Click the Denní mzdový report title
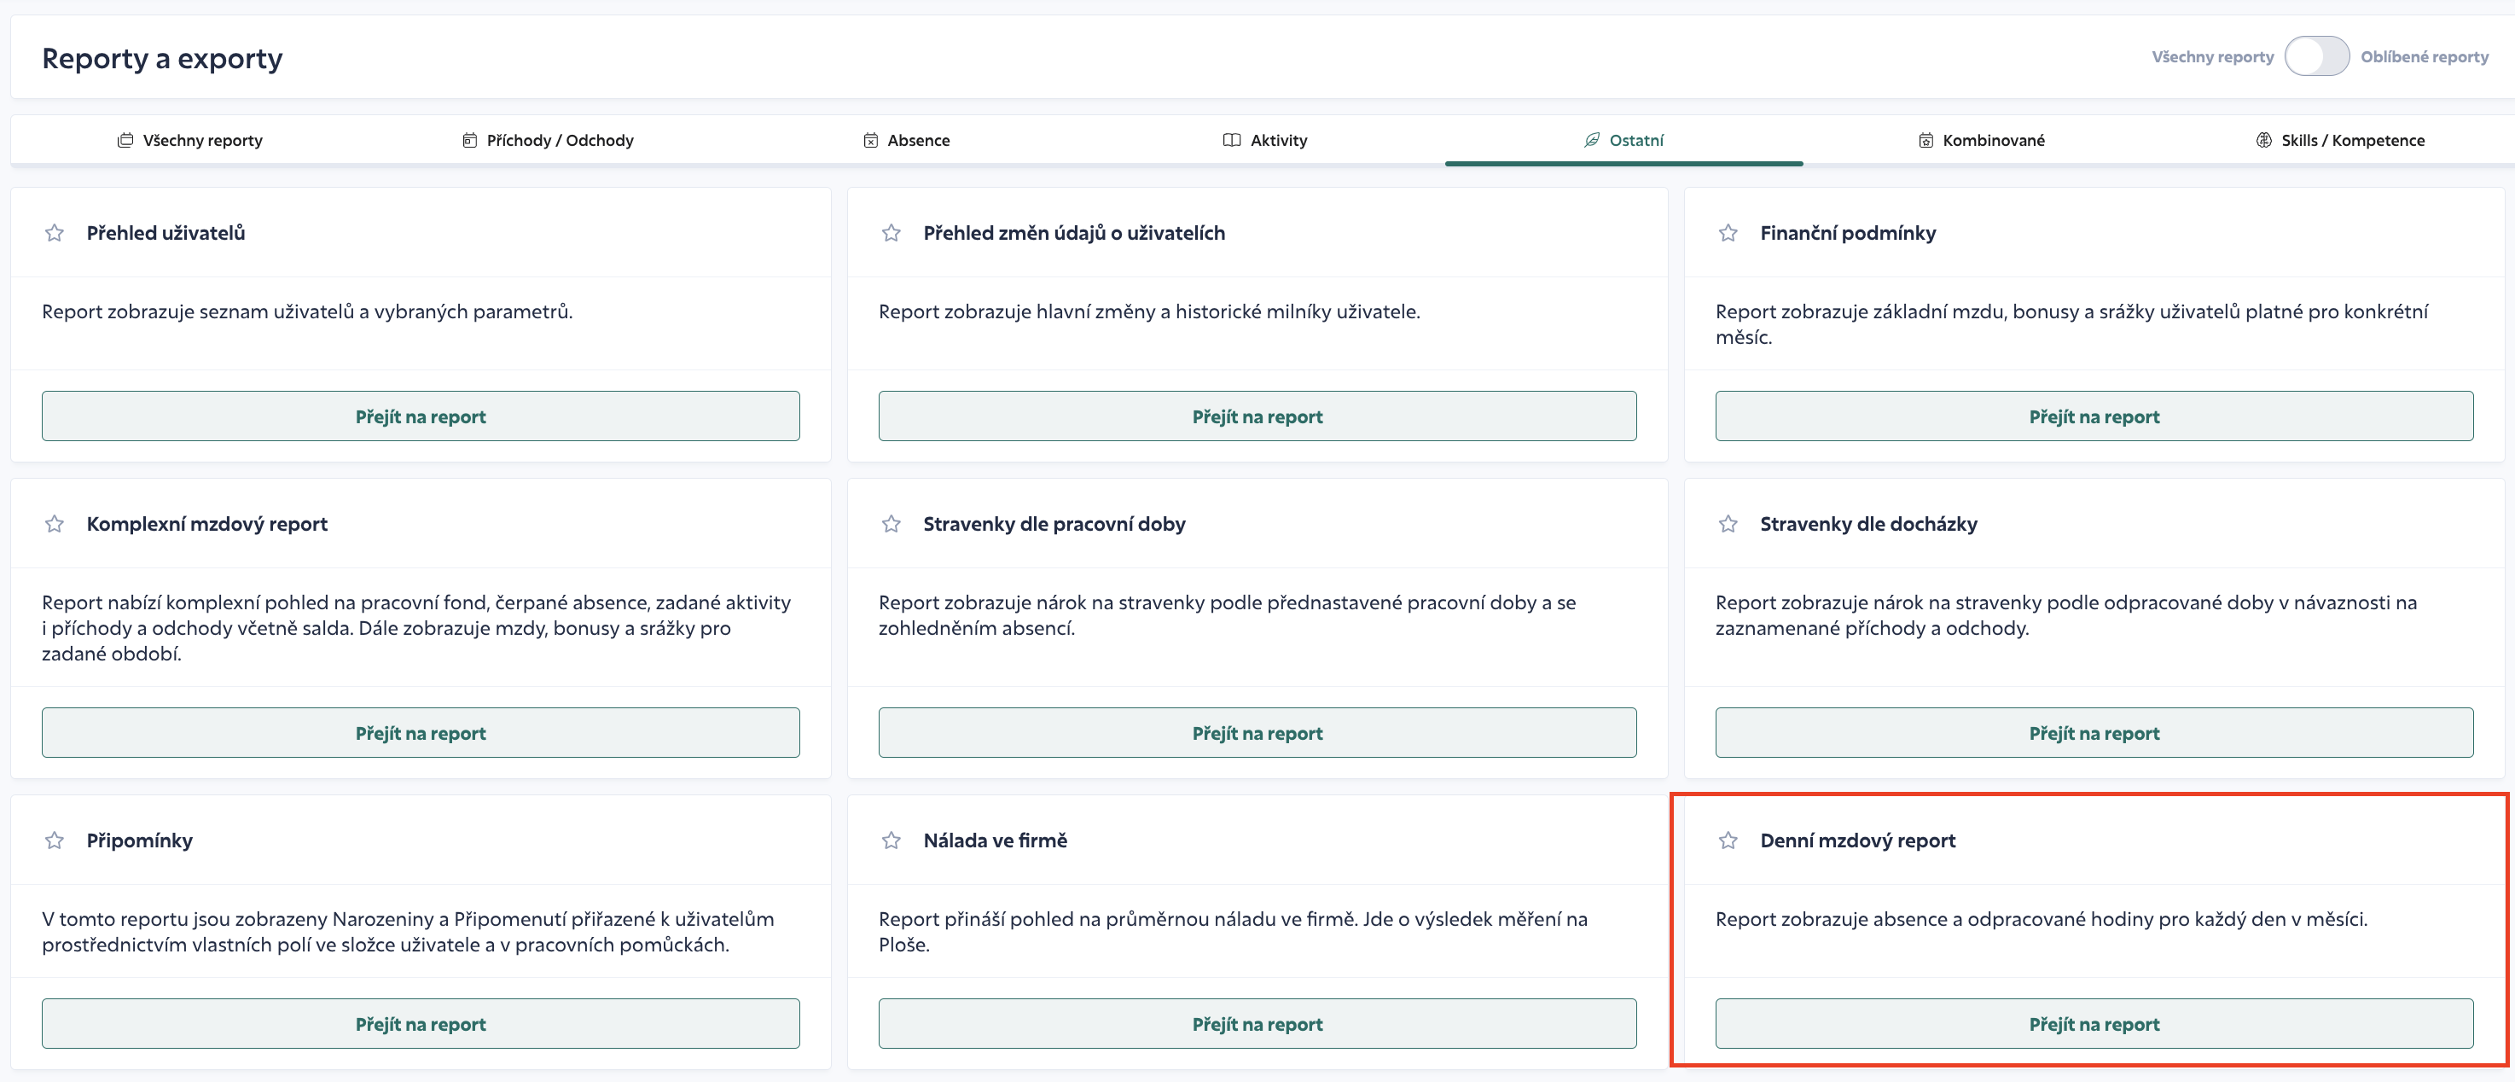This screenshot has height=1082, width=2515. (x=1857, y=840)
